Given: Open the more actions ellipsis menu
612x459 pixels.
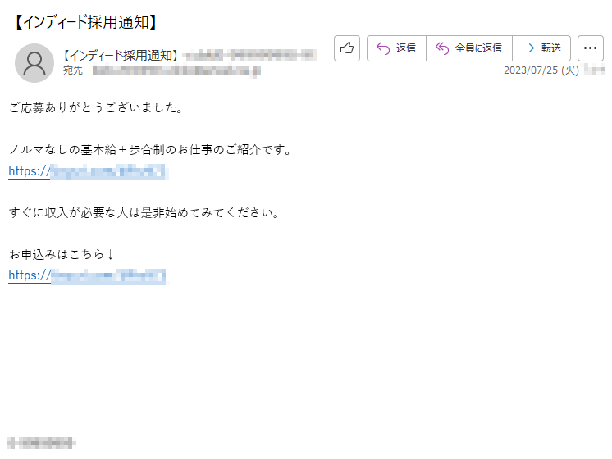Looking at the screenshot, I should [x=590, y=48].
